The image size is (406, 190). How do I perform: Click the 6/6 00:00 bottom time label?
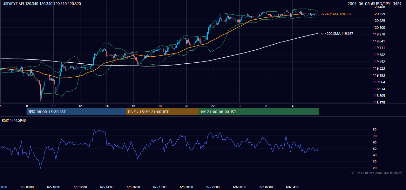[240, 187]
